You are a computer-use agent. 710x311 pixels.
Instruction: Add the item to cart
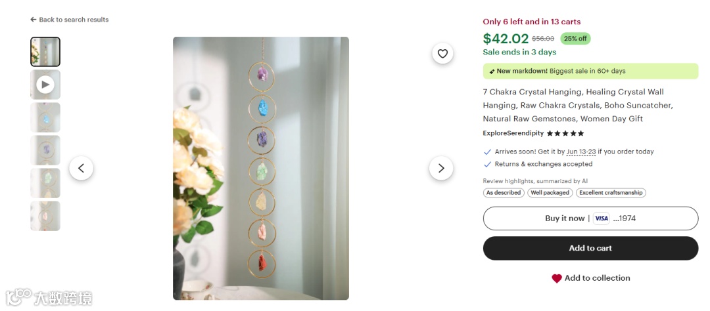point(590,248)
